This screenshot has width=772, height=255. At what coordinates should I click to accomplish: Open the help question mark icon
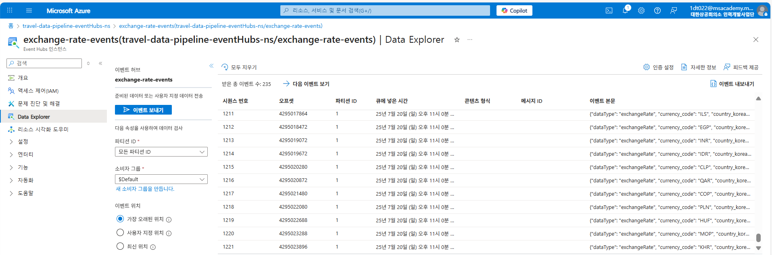(657, 11)
